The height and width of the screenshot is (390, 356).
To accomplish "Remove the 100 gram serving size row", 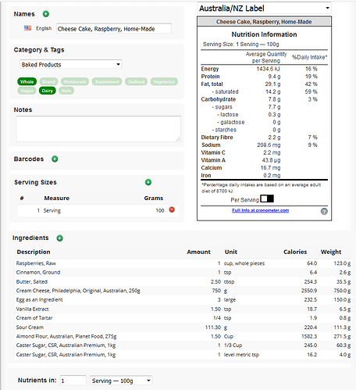I will 172,209.
